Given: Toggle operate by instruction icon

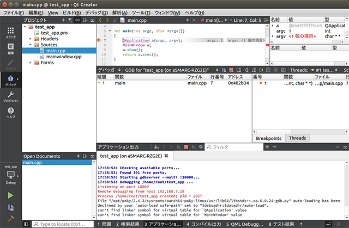Looking at the screenshot, I should [268, 70].
